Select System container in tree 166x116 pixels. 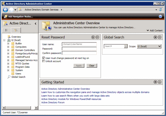click(19, 70)
